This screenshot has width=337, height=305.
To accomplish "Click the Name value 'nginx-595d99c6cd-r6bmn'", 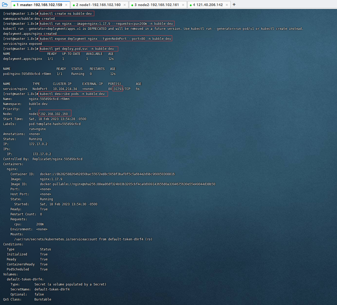I will click(x=49, y=99).
